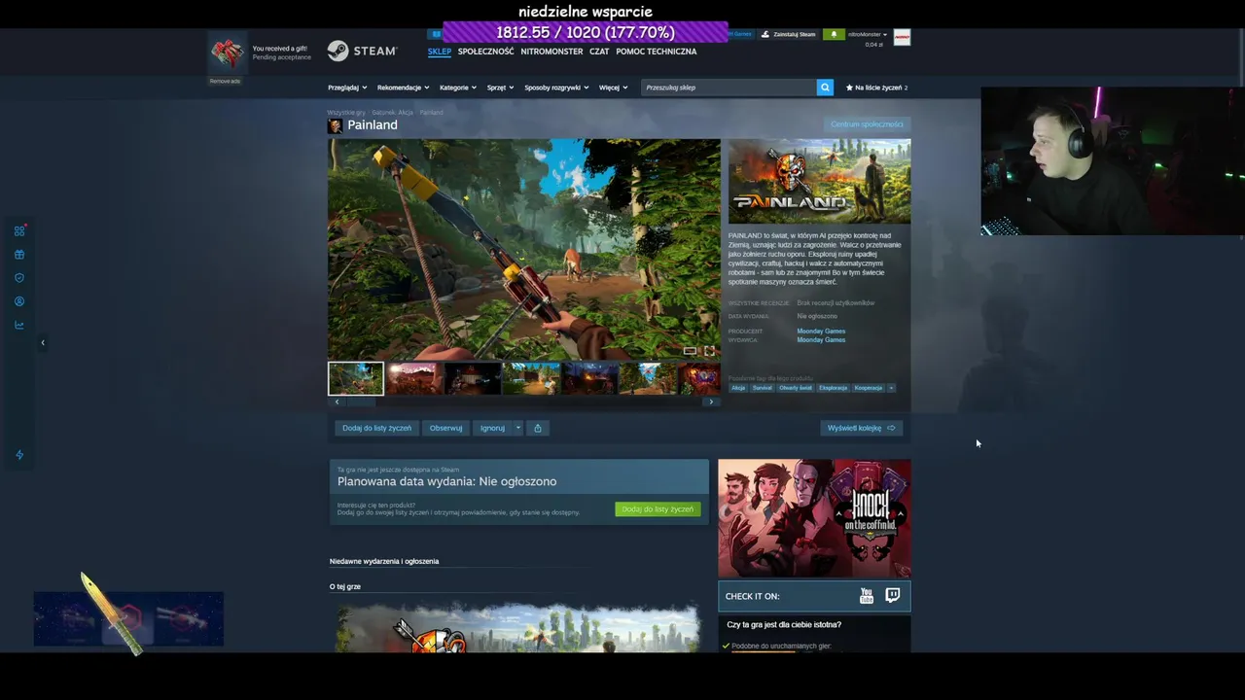Open the nitroMonster account dropdown
The height and width of the screenshot is (700, 1245).
pos(868,34)
